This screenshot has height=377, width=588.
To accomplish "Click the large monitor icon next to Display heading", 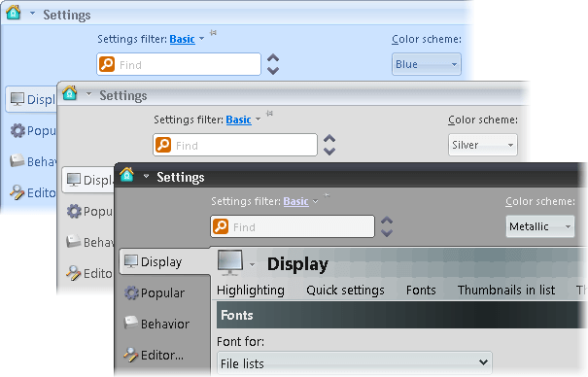I will [230, 262].
